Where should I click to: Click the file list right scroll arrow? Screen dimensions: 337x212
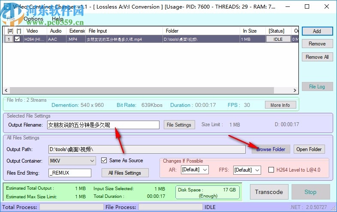click(295, 91)
